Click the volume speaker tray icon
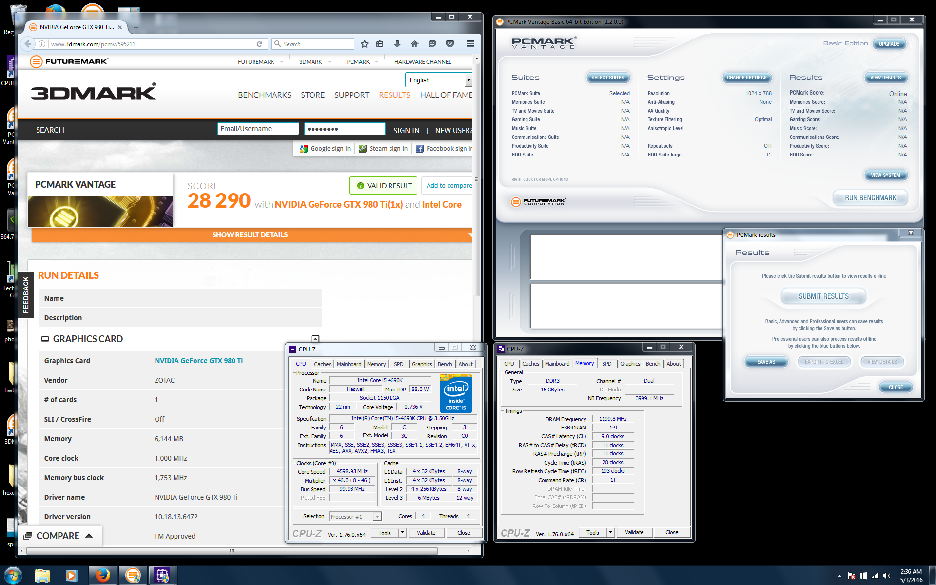This screenshot has height=585, width=936. (x=887, y=576)
